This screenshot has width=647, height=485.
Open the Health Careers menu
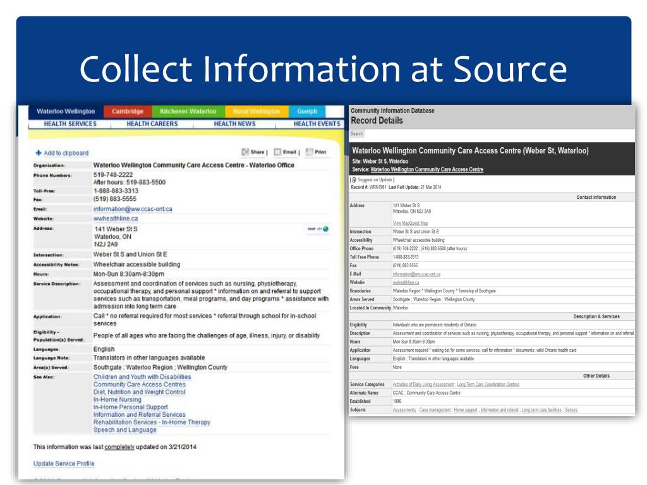tap(152, 124)
